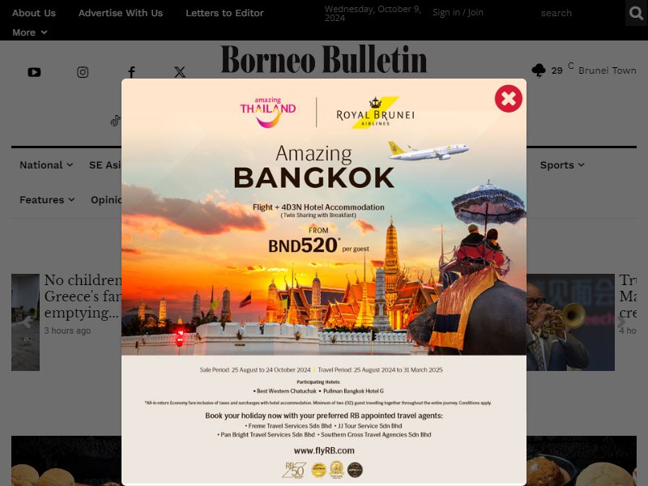Click the Borneo Bulletin logo
Viewport: 648px width, 486px height.
[323, 60]
